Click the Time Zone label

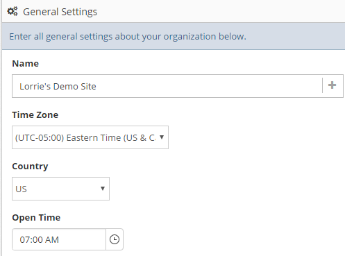point(35,114)
